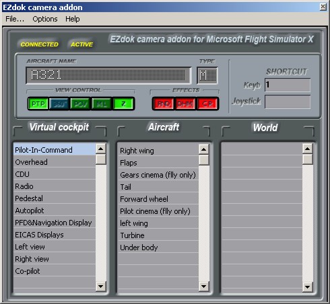
Task: Click the World list scroll down arrow
Action: coord(307,287)
